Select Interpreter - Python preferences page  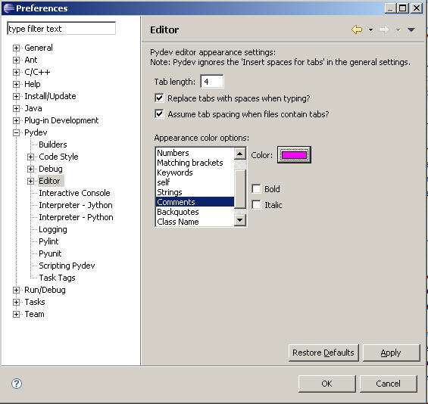(x=76, y=217)
